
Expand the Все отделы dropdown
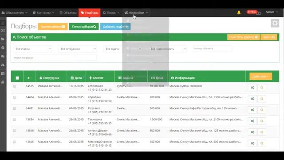coord(33,49)
